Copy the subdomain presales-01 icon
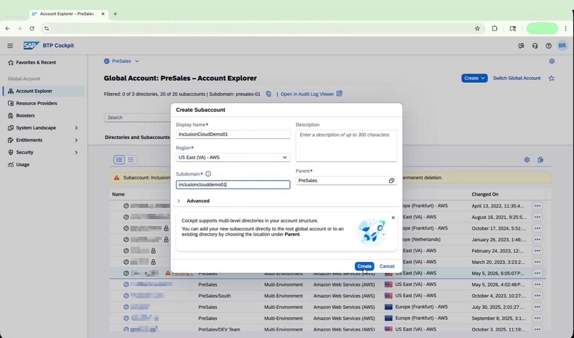574x338 pixels. (268, 94)
